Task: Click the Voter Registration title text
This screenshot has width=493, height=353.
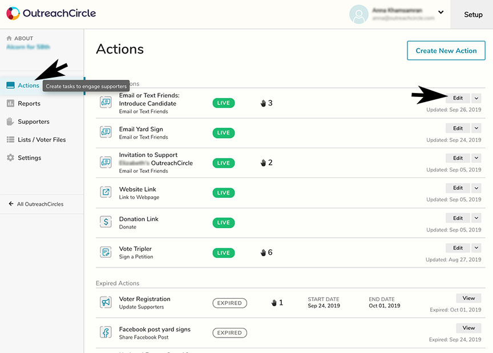Action: point(144,299)
